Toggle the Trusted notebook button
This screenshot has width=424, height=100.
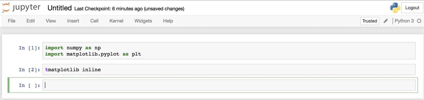[370, 21]
